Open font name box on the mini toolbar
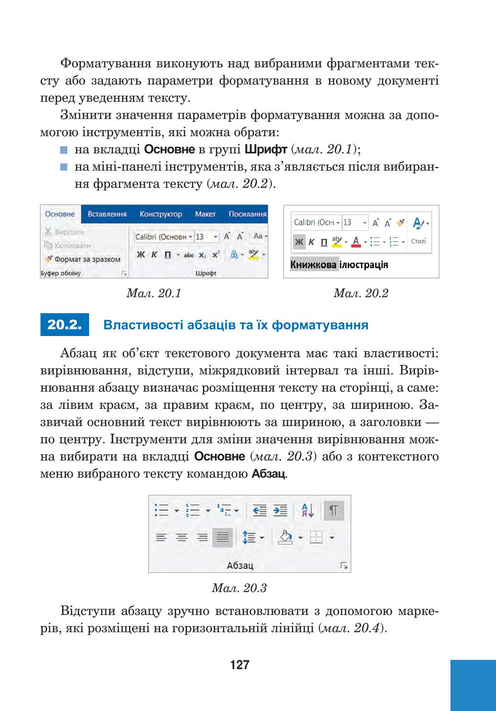The width and height of the screenshot is (496, 711). pyautogui.click(x=316, y=223)
